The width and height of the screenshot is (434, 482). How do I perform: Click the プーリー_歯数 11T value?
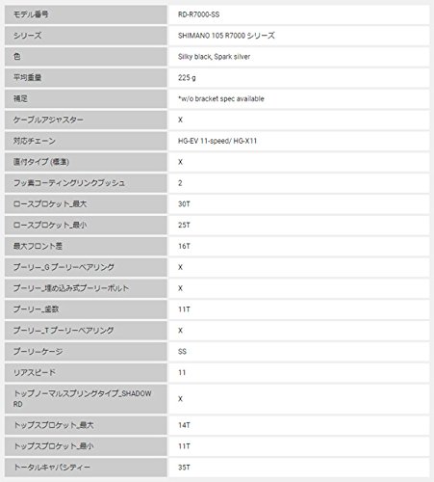pyautogui.click(x=184, y=309)
